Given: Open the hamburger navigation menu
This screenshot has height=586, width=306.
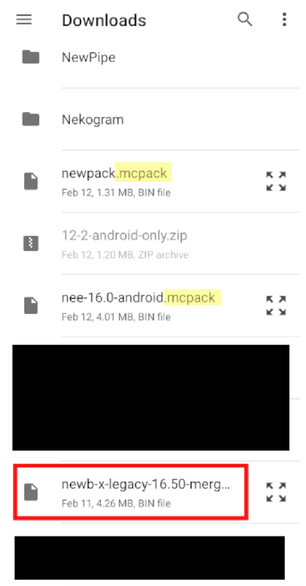Looking at the screenshot, I should coord(24,20).
